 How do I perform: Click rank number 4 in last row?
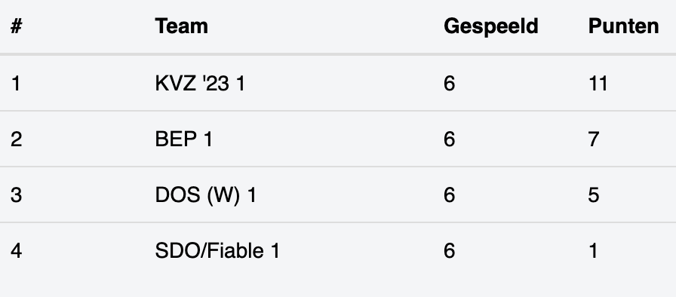(17, 250)
